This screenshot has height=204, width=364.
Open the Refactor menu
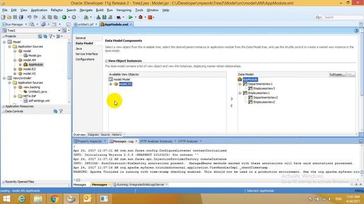point(57,10)
